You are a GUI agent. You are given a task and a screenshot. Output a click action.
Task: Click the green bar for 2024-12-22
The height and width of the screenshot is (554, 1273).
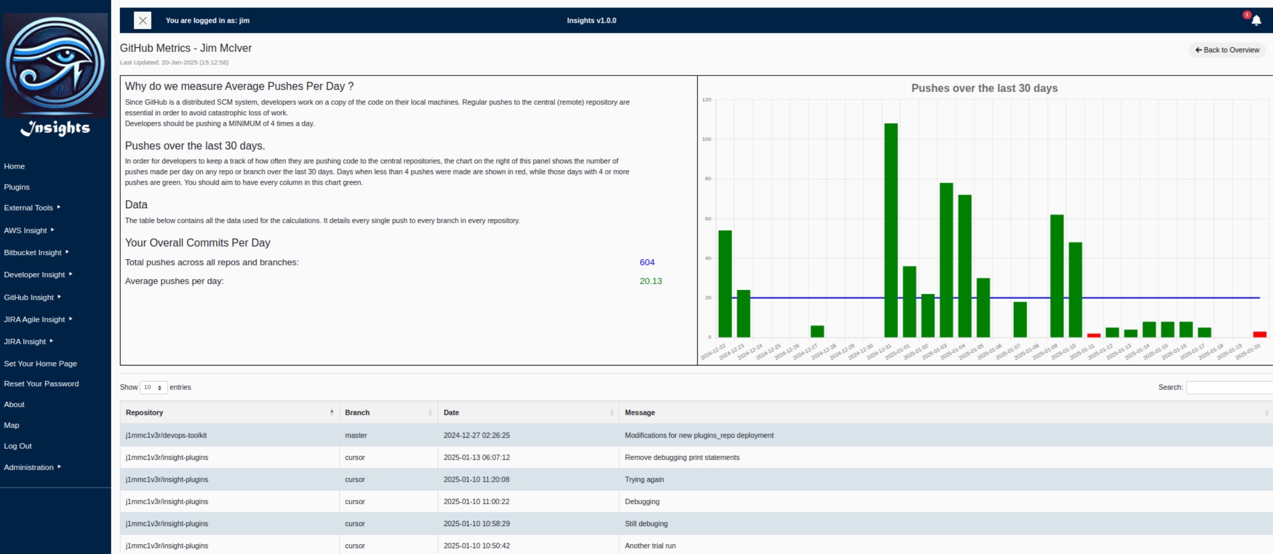pyautogui.click(x=725, y=284)
